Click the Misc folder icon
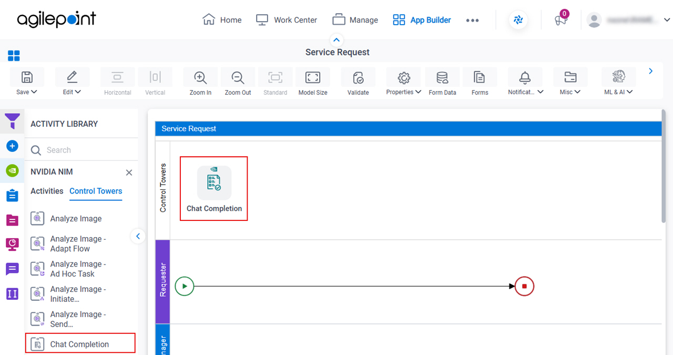Viewport: 673px width, 355px height. pyautogui.click(x=570, y=77)
